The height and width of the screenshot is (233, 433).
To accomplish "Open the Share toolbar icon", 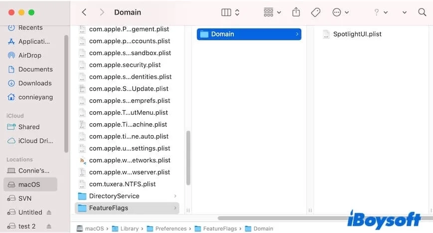I will tap(296, 12).
